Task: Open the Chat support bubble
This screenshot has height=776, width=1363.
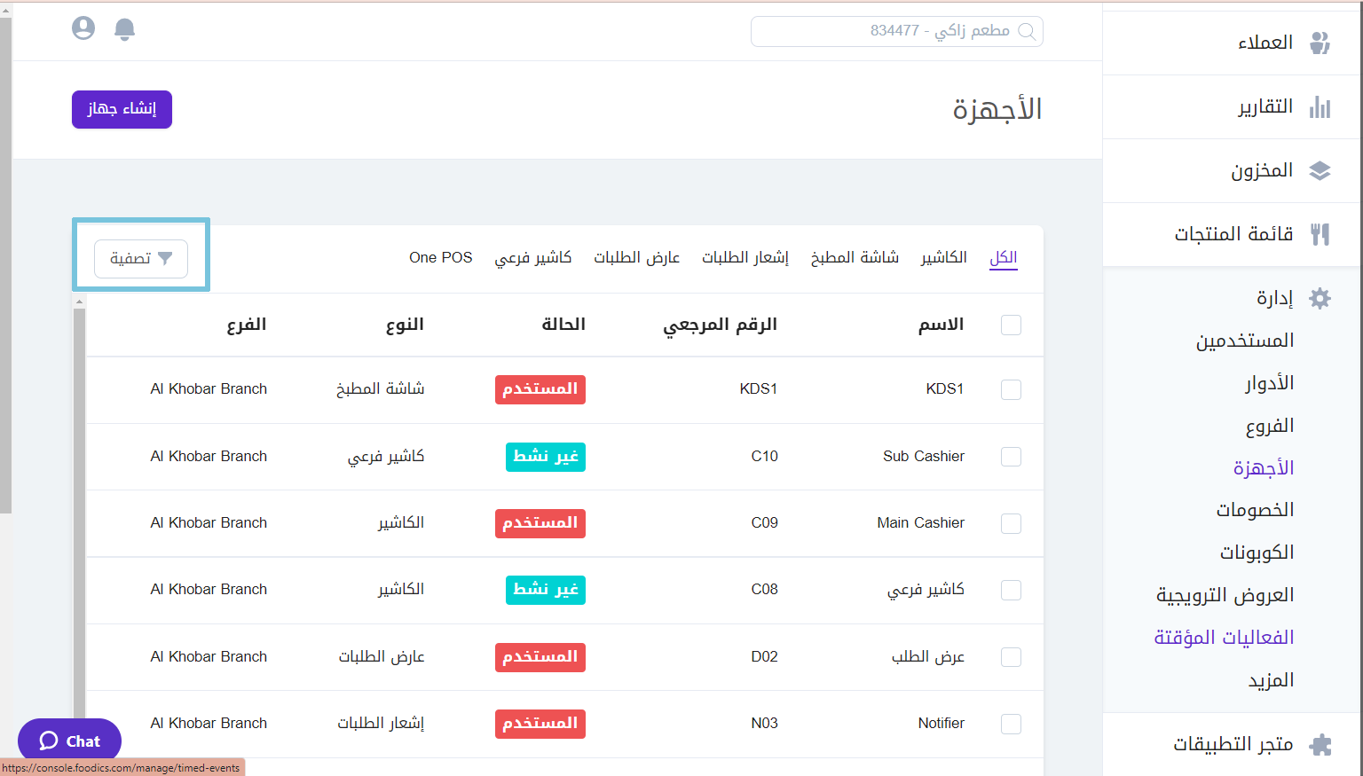Action: 69,740
